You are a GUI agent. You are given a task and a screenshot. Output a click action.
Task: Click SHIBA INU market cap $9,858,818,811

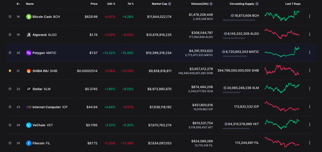pos(160,71)
